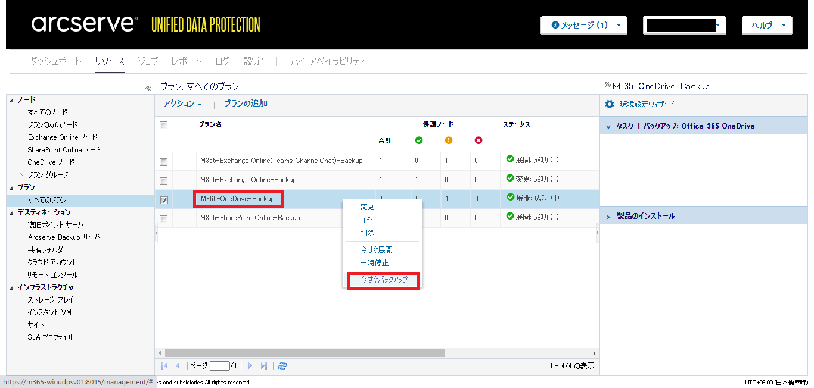This screenshot has width=814, height=388.
Task: Switch to the ダッシュボード tab
Action: tap(56, 61)
